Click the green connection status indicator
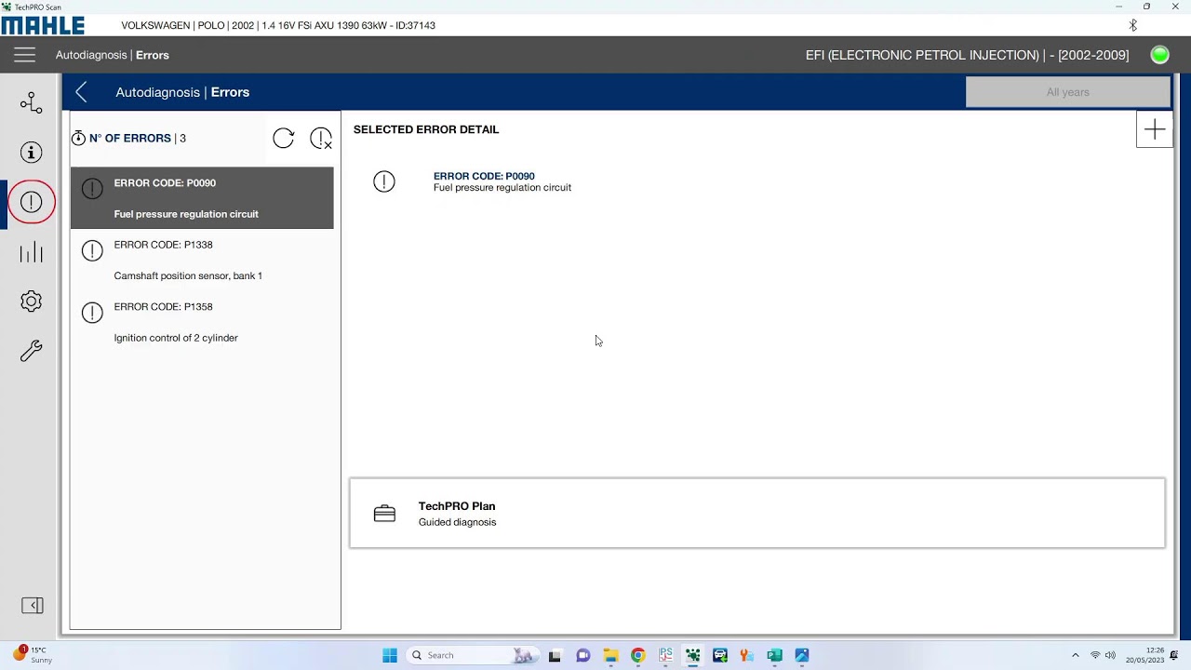This screenshot has width=1191, height=670. click(x=1159, y=55)
